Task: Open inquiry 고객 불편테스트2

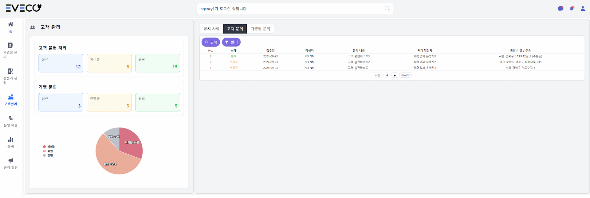Action: coord(359,62)
